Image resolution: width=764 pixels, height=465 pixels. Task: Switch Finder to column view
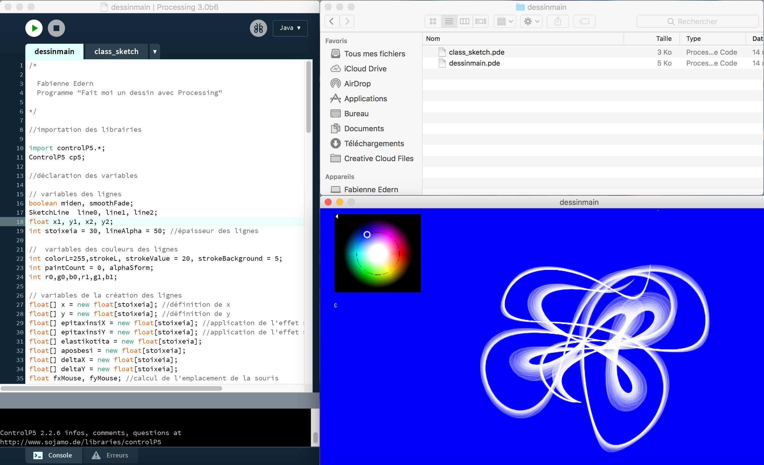point(465,21)
